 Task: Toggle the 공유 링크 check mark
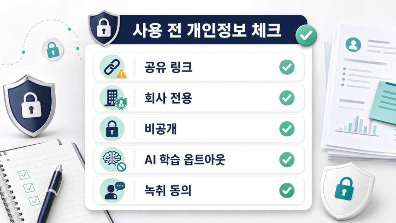(287, 67)
